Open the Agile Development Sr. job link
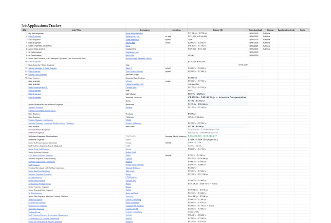The height and width of the screenshot is (223, 331). tap(38, 87)
